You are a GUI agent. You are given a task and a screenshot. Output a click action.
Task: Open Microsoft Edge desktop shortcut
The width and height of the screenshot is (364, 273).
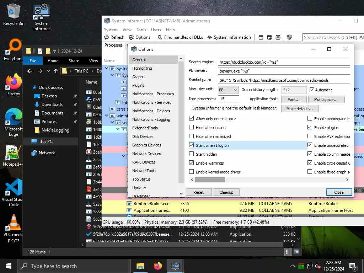point(14,122)
